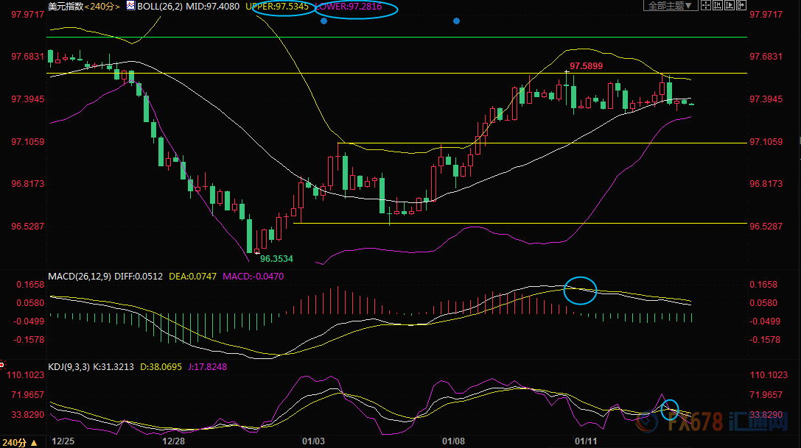Click the BOLL indicator chart icon

130,6
